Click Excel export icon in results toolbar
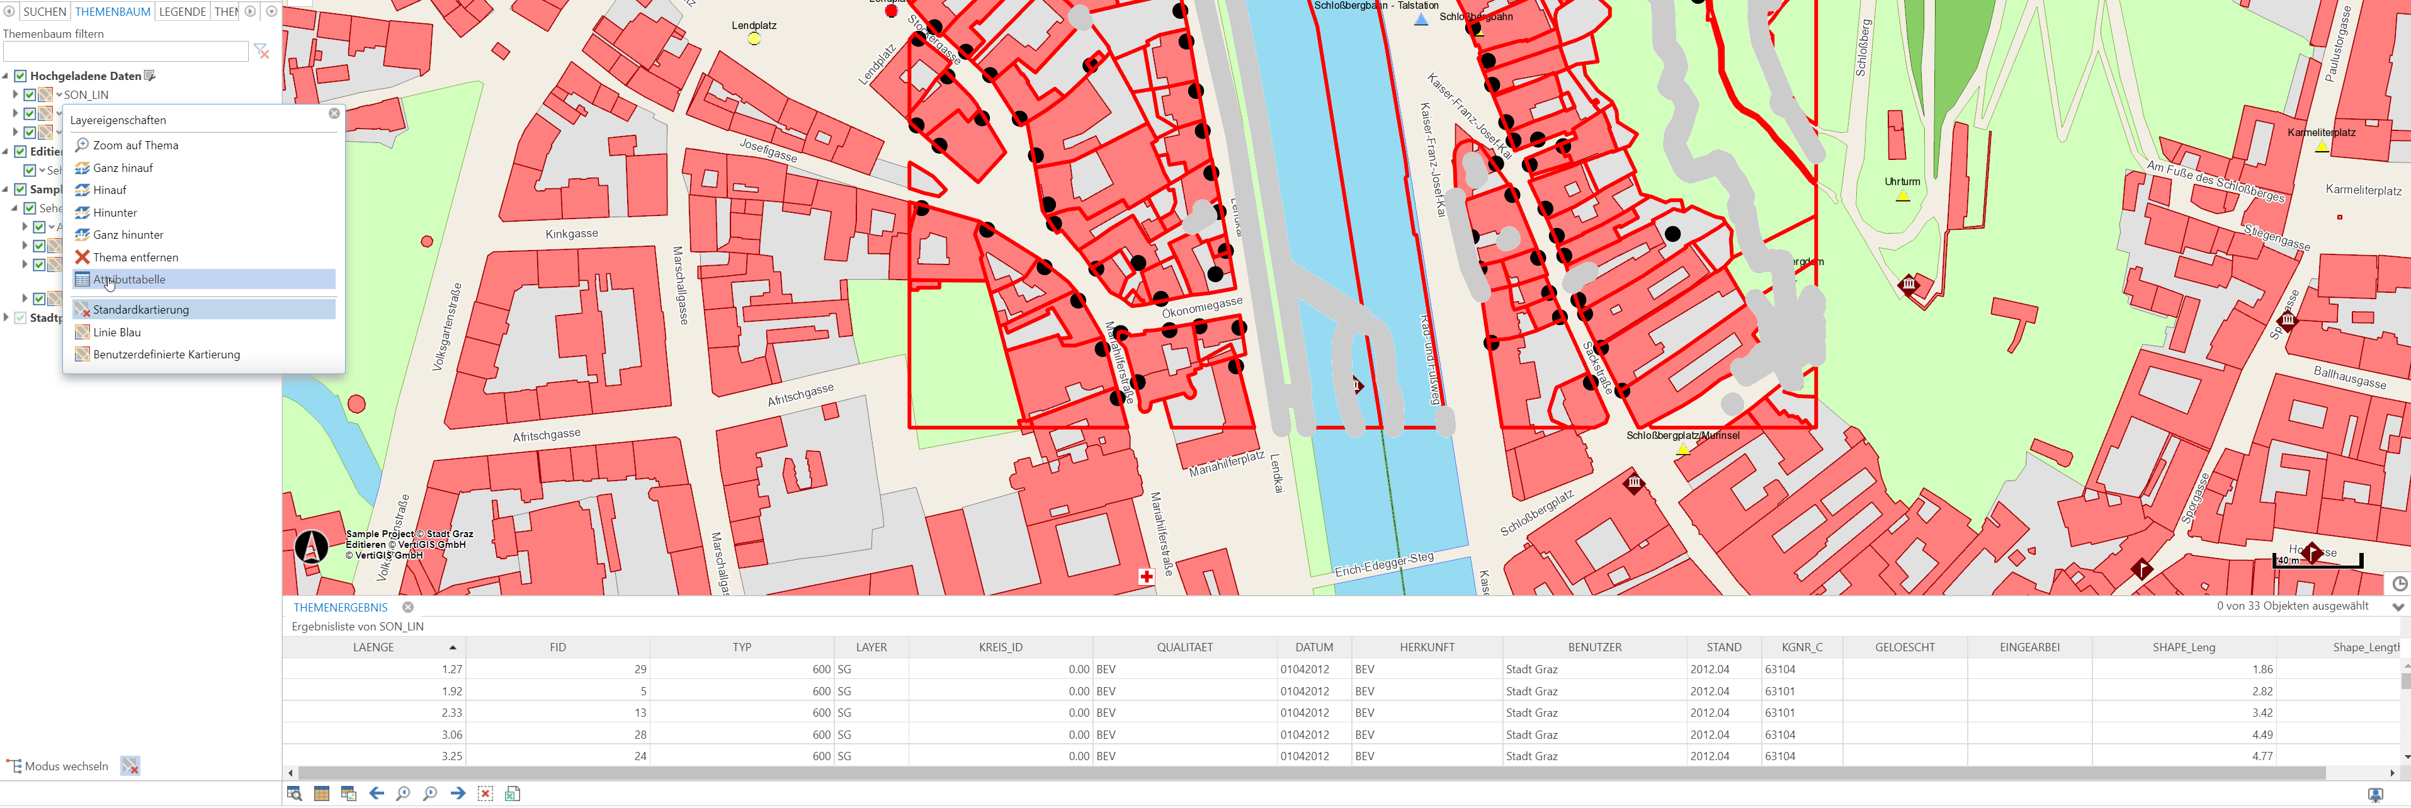 tap(512, 794)
